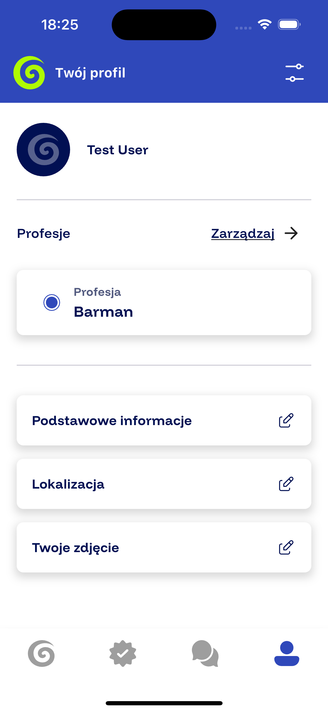Tap the Lokalizacja edit pencil icon

(286, 484)
